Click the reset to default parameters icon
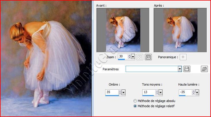Viewport: 211px width, 117px height. point(204,69)
